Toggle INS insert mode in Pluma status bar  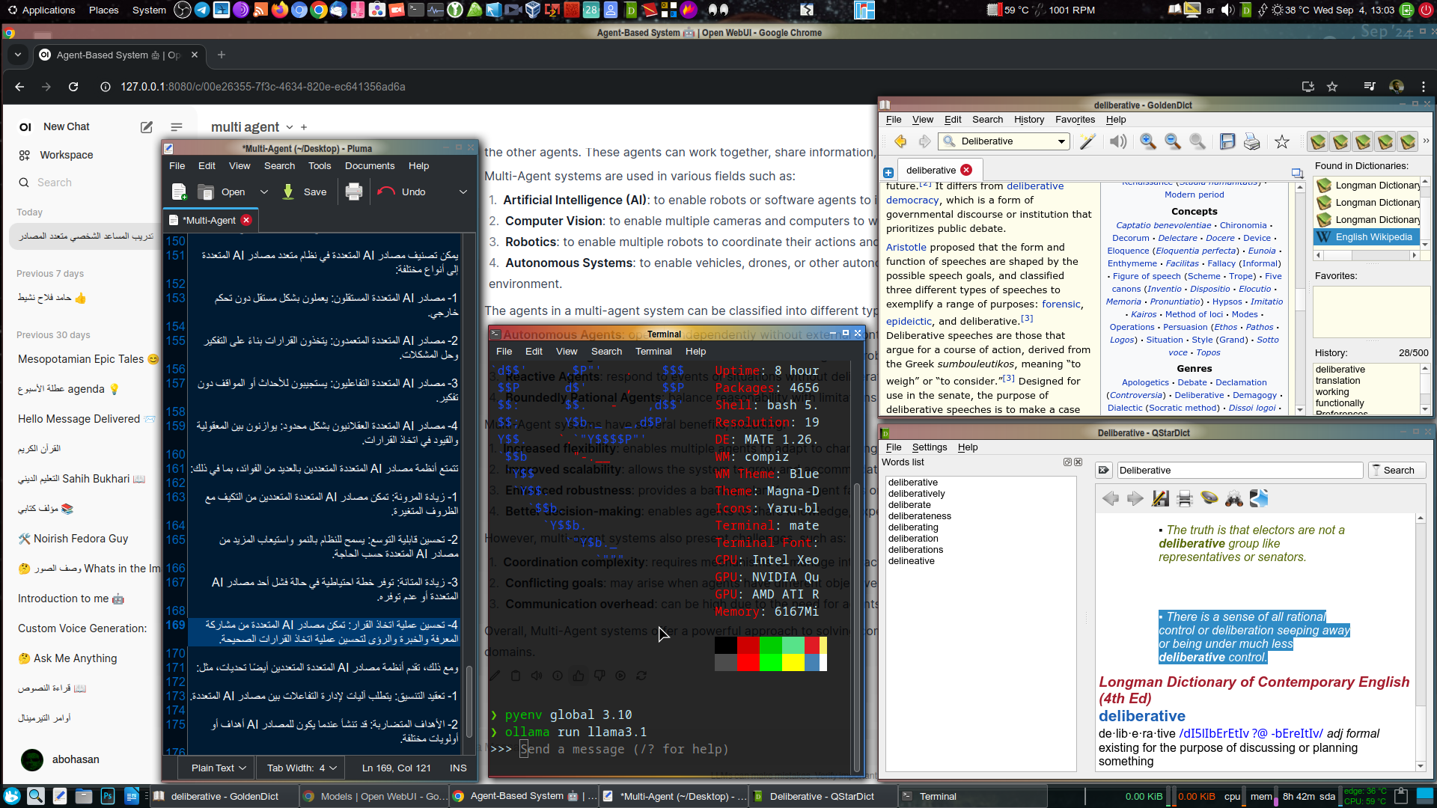click(458, 768)
